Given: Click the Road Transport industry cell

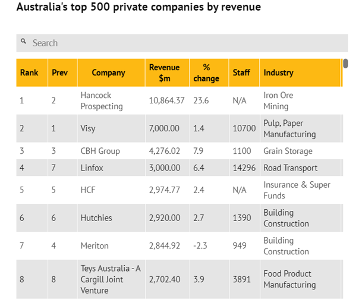Looking at the screenshot, I should click(x=300, y=168).
